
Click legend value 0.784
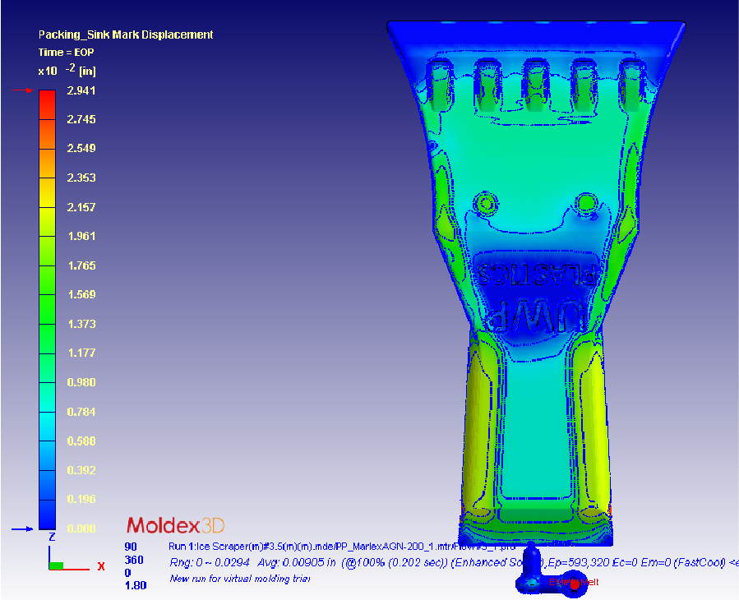81,412
